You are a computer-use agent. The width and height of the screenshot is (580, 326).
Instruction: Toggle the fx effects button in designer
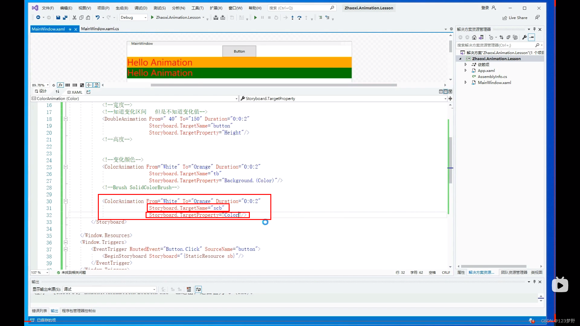[x=60, y=85]
